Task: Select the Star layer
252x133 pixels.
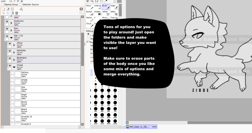Action: coord(45,89)
